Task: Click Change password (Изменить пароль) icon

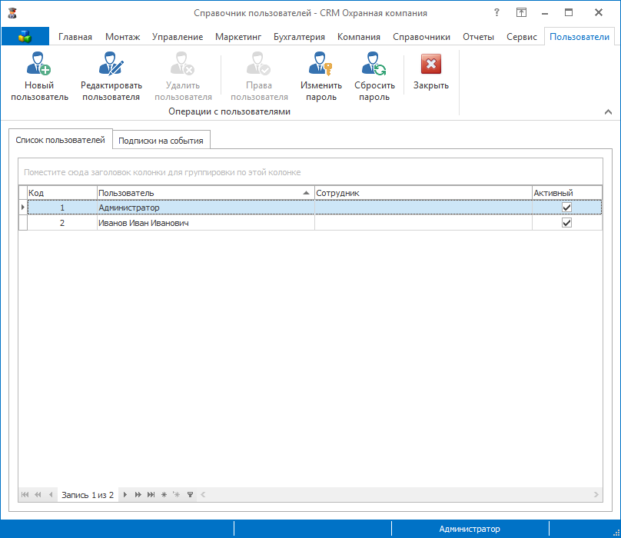Action: 320,63
